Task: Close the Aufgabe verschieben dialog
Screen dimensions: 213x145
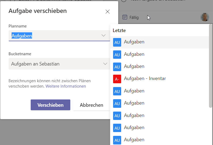Action: (x=107, y=12)
